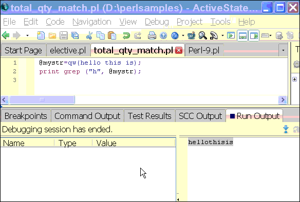300x202 pixels.
Task: Open the tab list dropdown arrow
Action: click(x=283, y=50)
